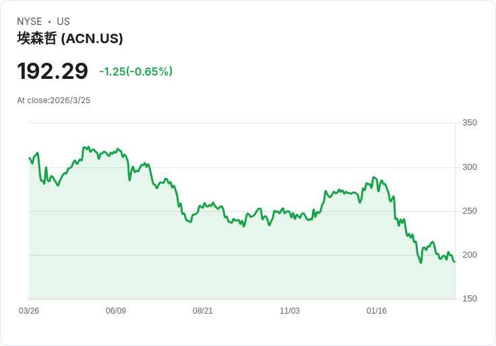
Task: Click the -1.25(-0.65%) price change
Action: tap(135, 71)
